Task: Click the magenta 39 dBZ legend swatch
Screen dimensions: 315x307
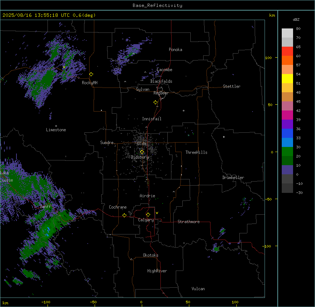Action: (x=287, y=115)
